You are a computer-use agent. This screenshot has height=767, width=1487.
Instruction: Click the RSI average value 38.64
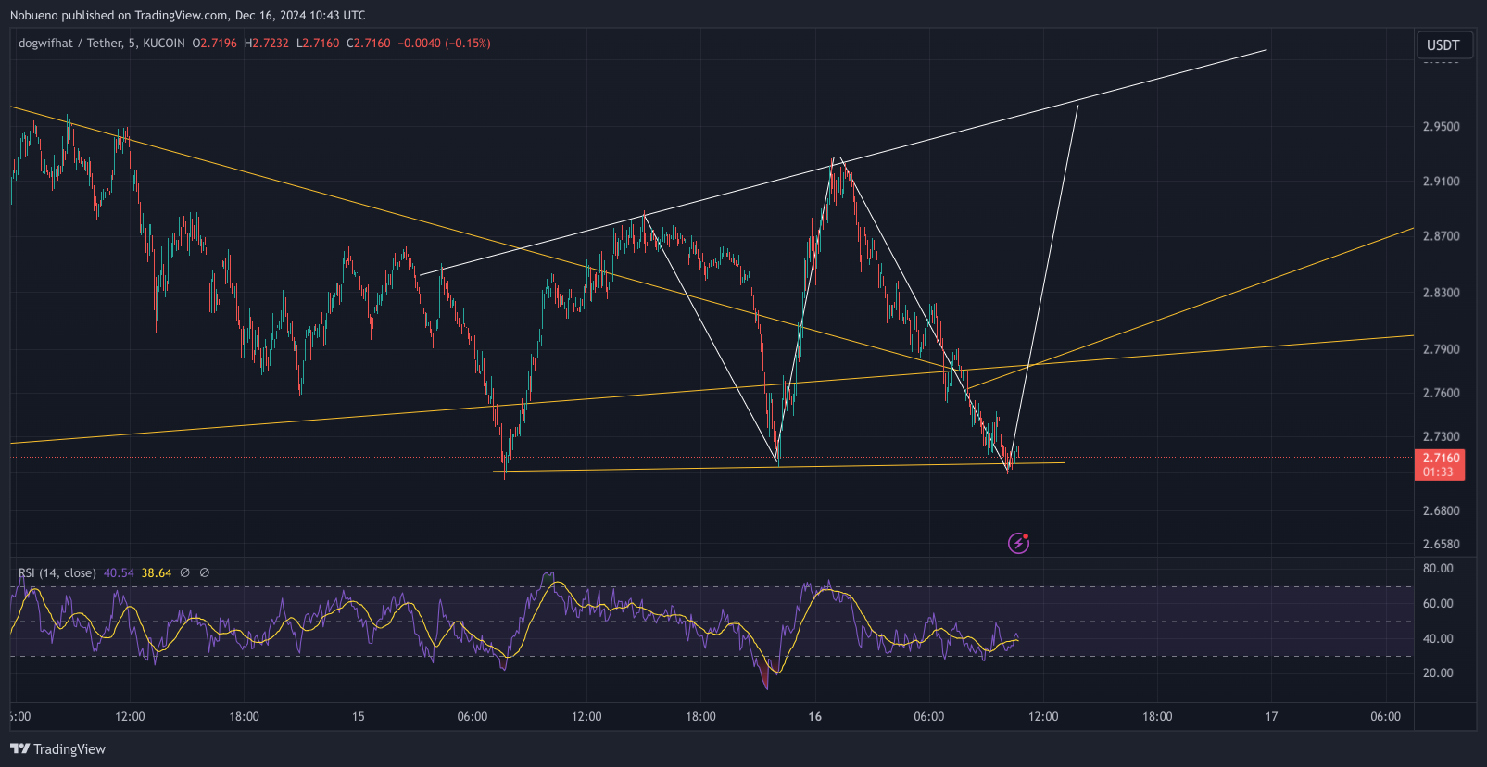[157, 572]
